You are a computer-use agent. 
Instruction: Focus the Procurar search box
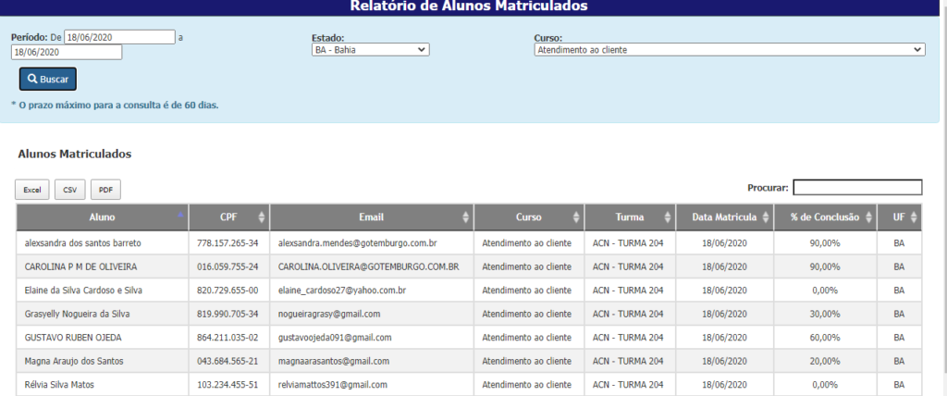[x=857, y=187]
